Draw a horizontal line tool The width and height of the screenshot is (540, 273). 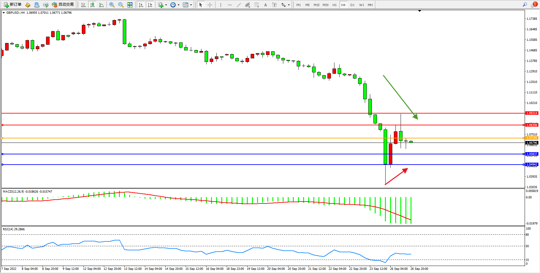pyautogui.click(x=230, y=5)
